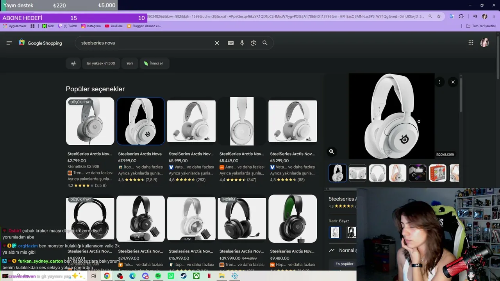Clear the steelseries nova search text

217,43
